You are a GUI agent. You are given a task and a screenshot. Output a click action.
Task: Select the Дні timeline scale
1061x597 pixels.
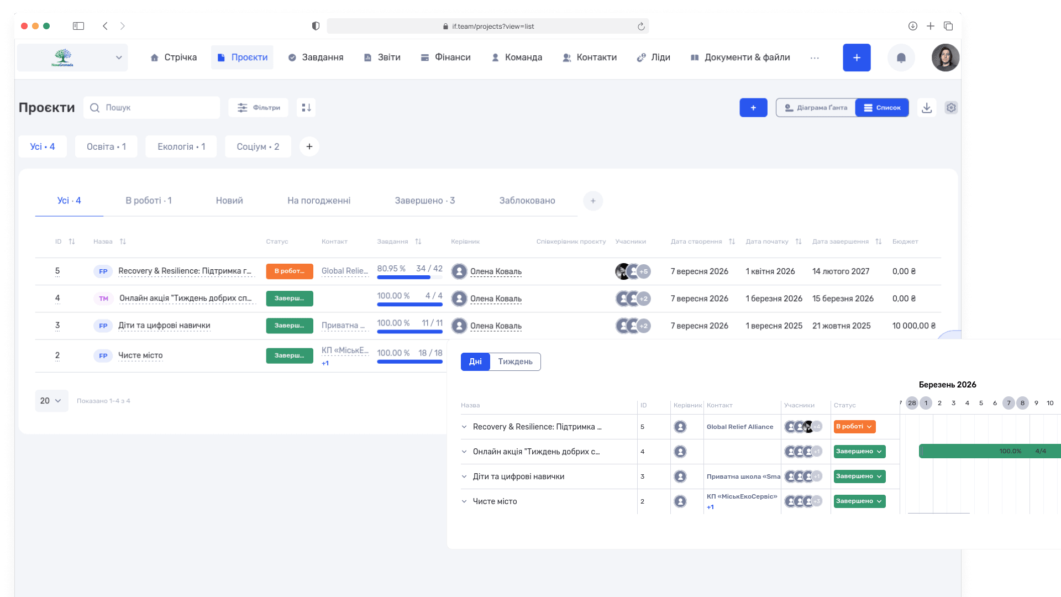[475, 362]
